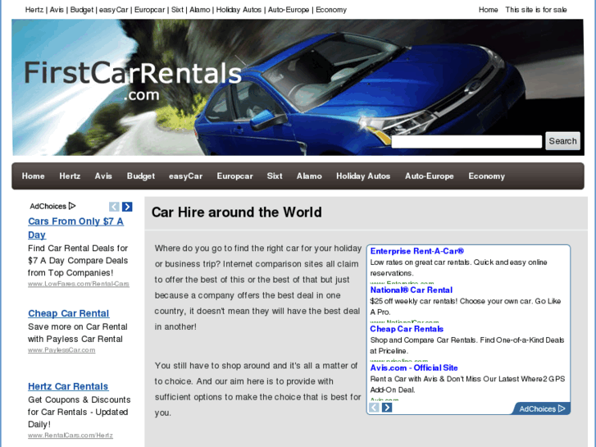This screenshot has height=447, width=596.
Task: Click the next arrow in sidebar ads
Action: point(127,207)
